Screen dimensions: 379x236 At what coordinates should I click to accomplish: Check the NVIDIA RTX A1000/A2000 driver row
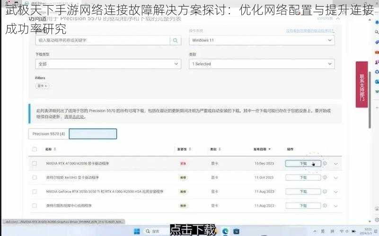click(x=35, y=163)
